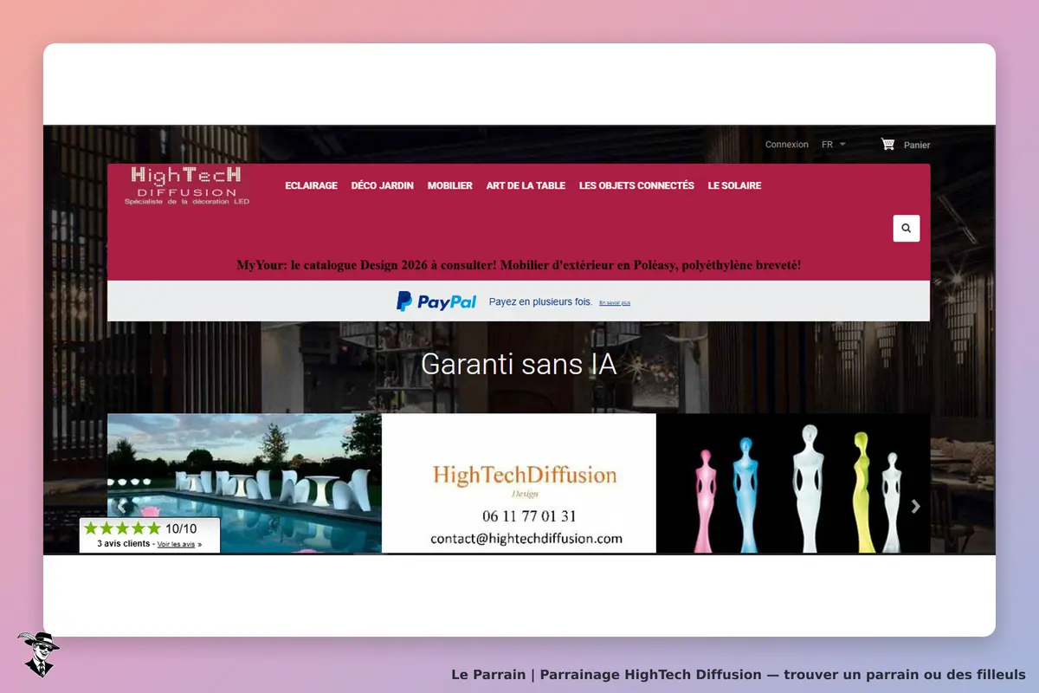
Task: Click the five green stars rating
Action: [x=122, y=528]
